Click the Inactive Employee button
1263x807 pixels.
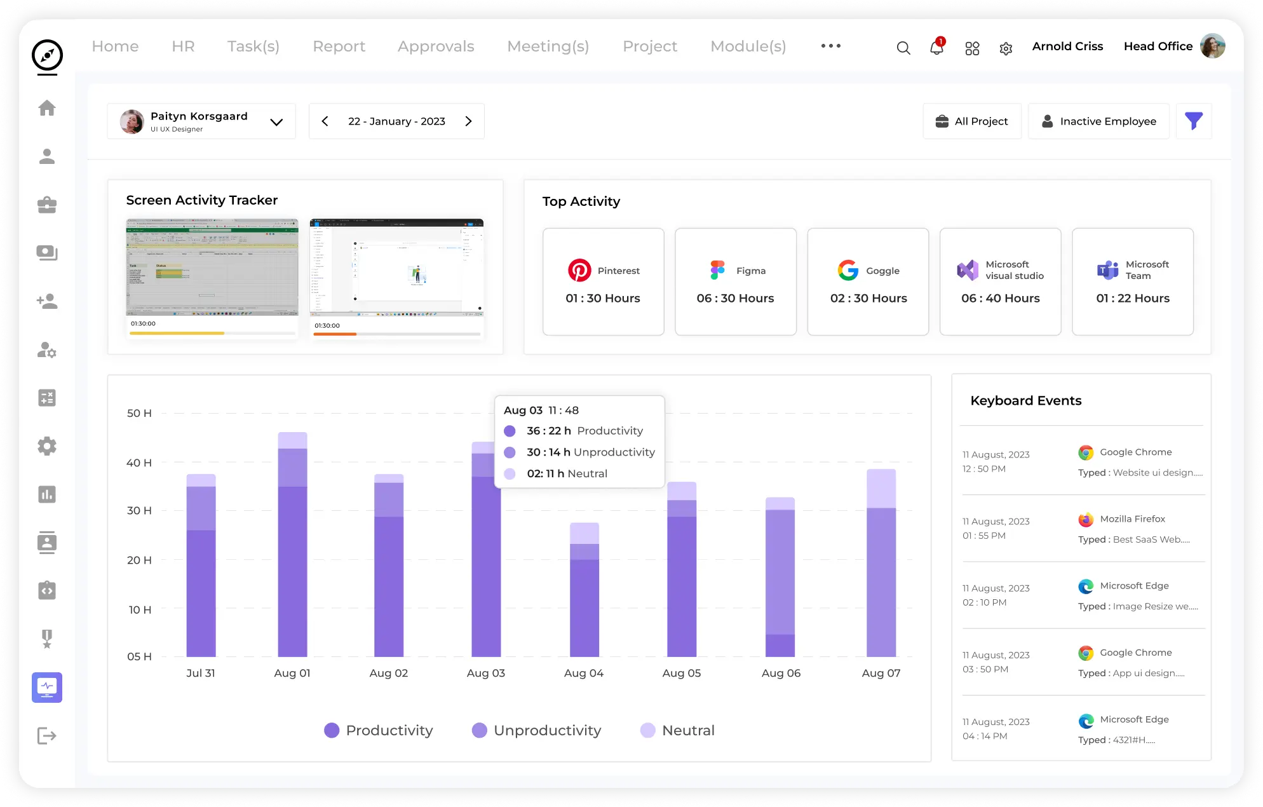(1098, 121)
